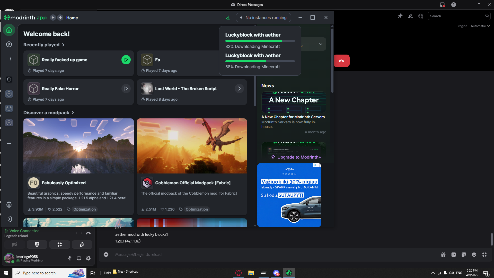The image size is (494, 278).
Task: Open Modrinth app settings gear
Action: [x=9, y=205]
